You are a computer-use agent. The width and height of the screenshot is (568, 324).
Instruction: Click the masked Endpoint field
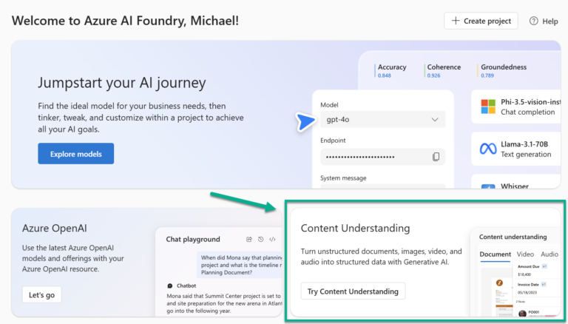pyautogui.click(x=373, y=157)
